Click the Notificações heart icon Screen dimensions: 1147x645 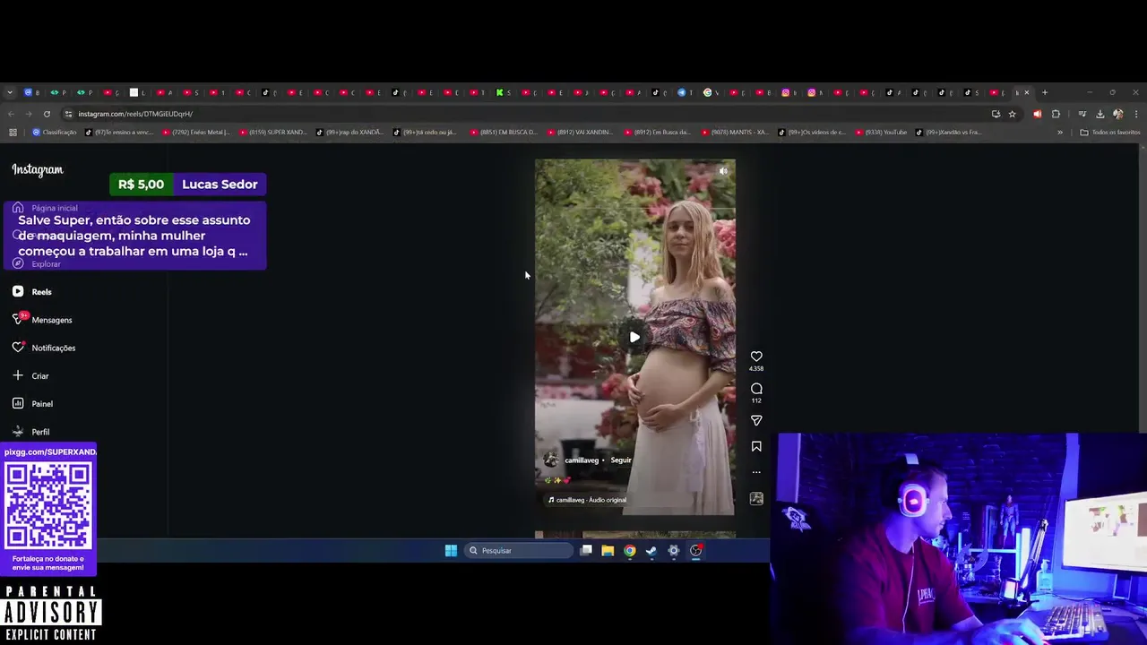(18, 347)
